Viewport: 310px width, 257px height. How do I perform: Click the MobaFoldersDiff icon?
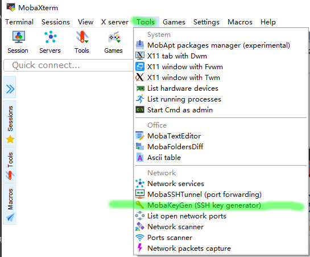click(x=140, y=147)
